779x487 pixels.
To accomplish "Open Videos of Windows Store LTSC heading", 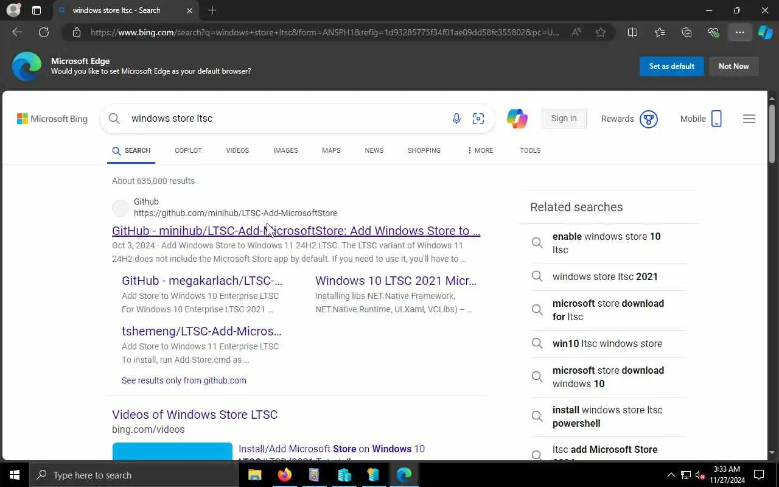I will 195,415.
